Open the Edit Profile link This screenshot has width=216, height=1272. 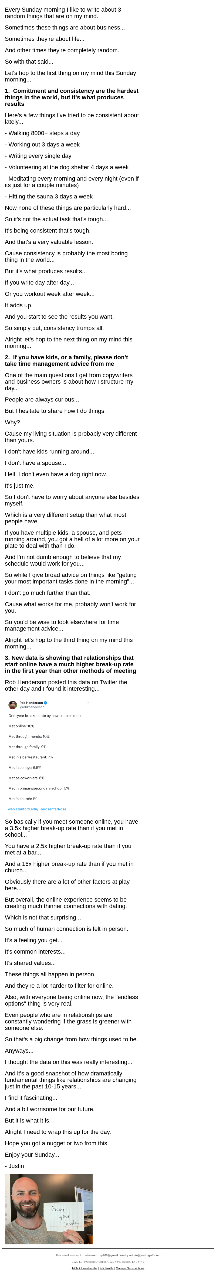[x=107, y=1268]
